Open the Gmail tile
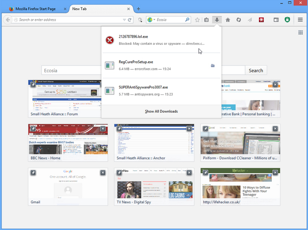This screenshot has height=230, width=308. click(x=68, y=187)
